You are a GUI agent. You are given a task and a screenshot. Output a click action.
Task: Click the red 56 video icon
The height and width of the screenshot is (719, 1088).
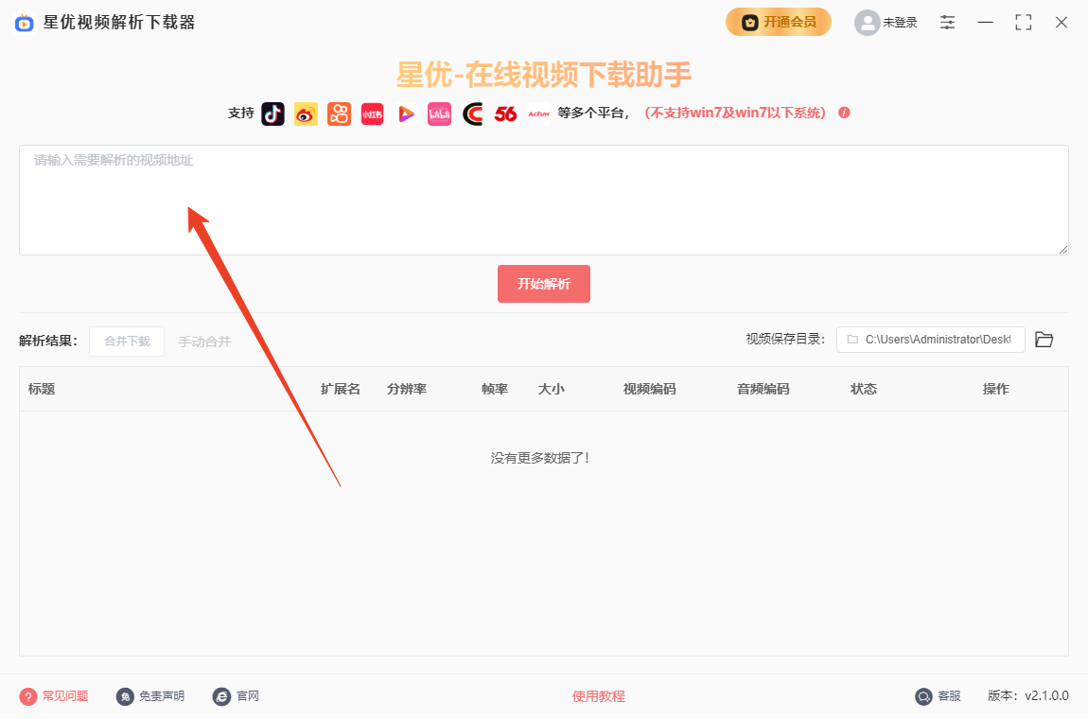point(506,114)
